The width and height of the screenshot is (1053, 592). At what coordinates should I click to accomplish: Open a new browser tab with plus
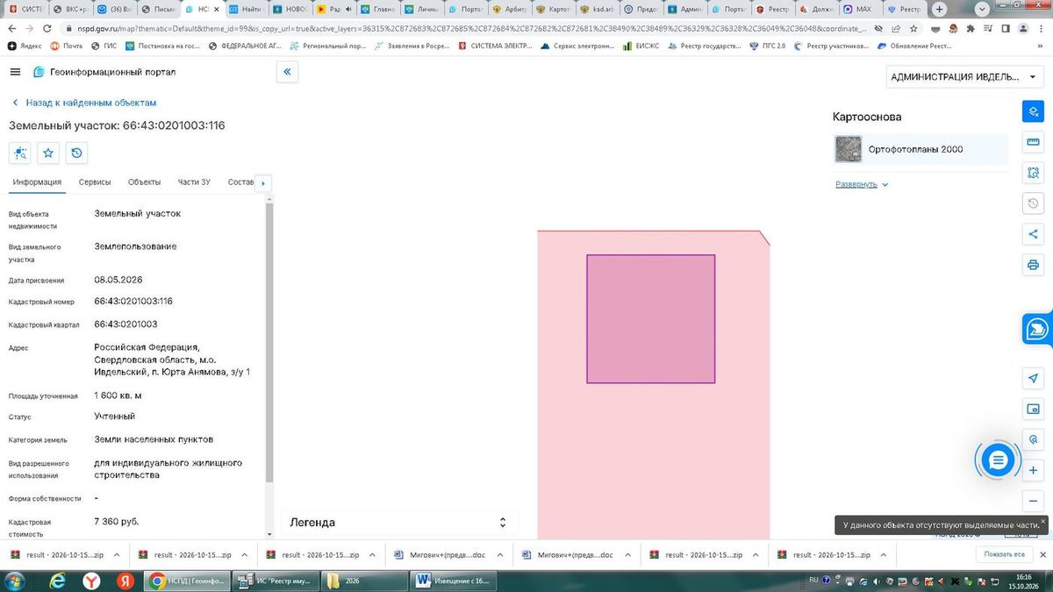[940, 9]
